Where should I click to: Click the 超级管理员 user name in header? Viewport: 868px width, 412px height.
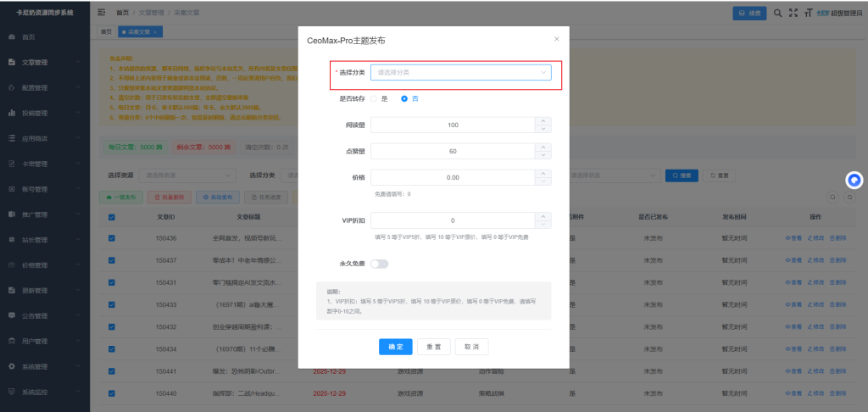pos(847,13)
